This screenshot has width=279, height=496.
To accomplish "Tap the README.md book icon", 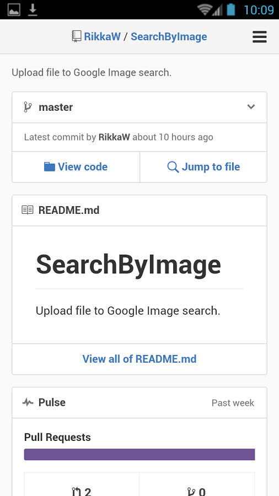I will [x=28, y=210].
